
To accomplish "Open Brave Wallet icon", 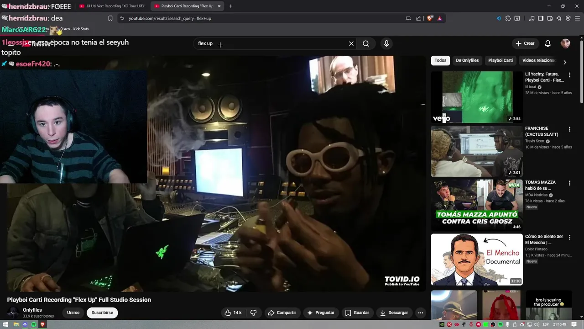I will click(550, 18).
